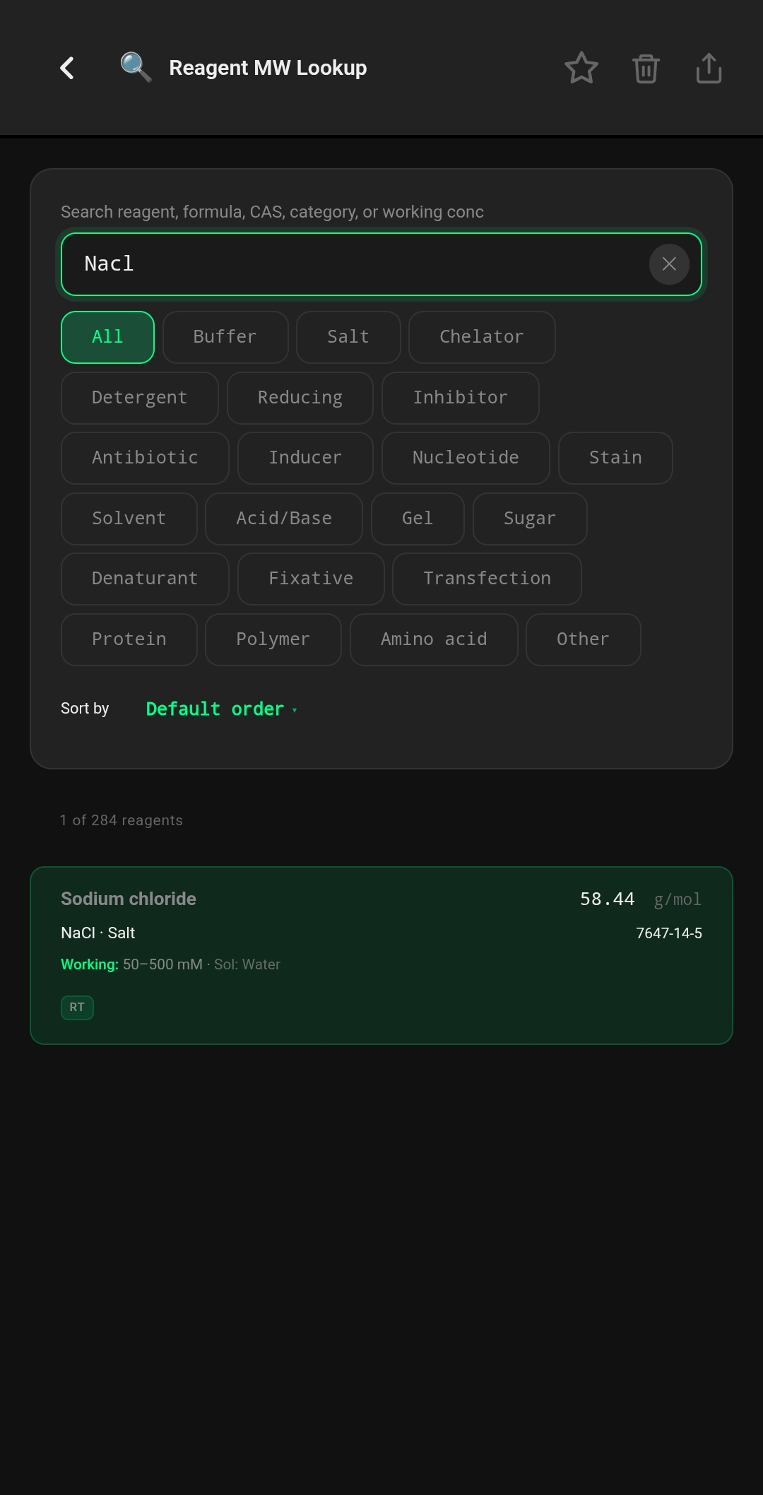The height and width of the screenshot is (1495, 763).
Task: Enable the Buffer filter chip
Action: [x=225, y=337]
